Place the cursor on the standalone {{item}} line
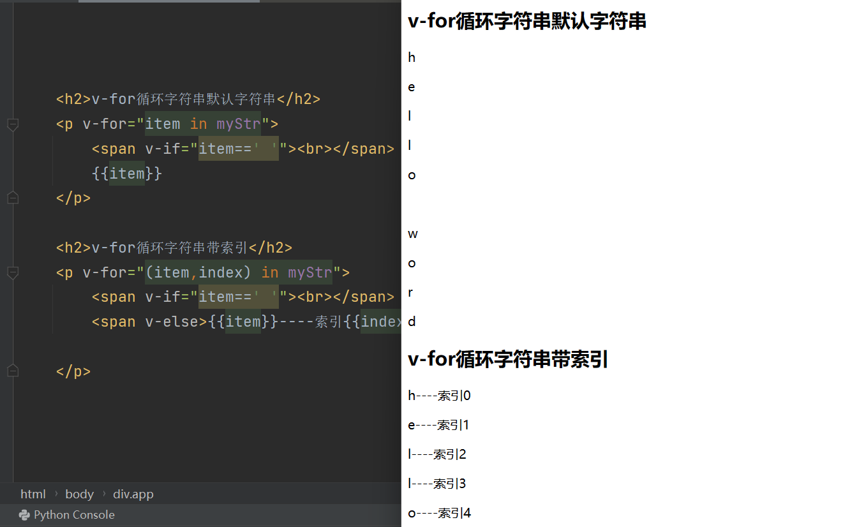This screenshot has width=843, height=527. [127, 174]
